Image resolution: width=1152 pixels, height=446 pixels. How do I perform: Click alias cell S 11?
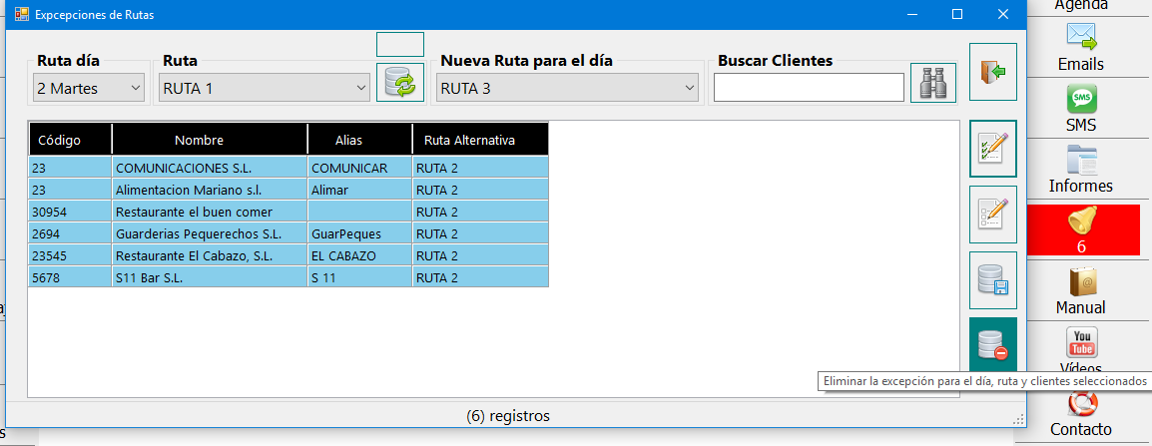(360, 277)
